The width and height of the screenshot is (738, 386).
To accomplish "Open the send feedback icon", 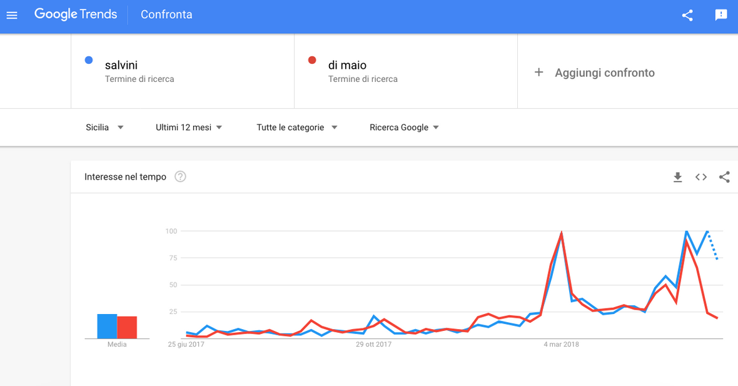I will tap(720, 15).
